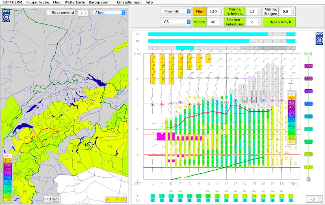
Task: Click the 1k+ swatch in map legend
Action: tap(8, 160)
